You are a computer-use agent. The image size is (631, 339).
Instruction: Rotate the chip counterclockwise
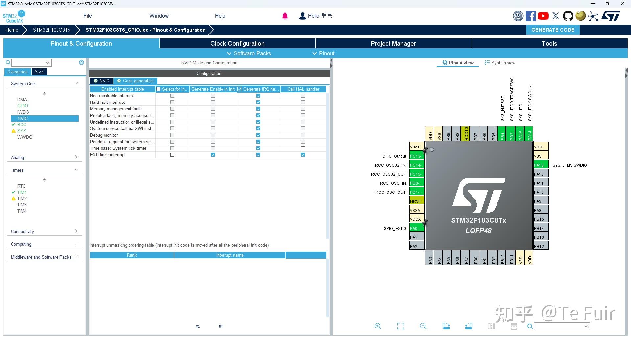point(469,326)
